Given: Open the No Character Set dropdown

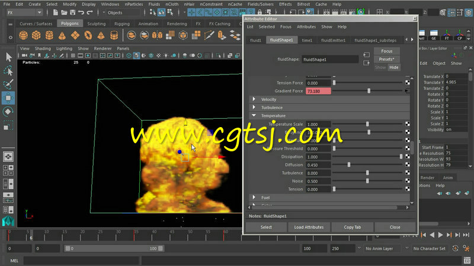Looking at the screenshot, I should pos(429,248).
